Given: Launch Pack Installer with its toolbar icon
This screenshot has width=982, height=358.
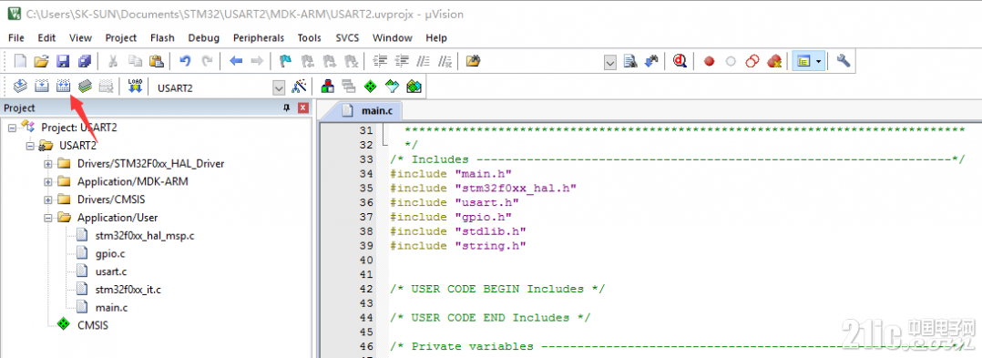Looking at the screenshot, I should pos(414,87).
